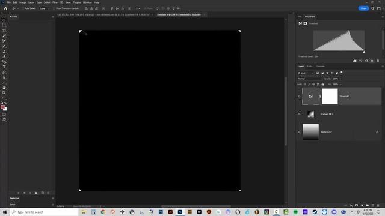The width and height of the screenshot is (385, 216).
Task: Lock all attributes padlock in Layers
Action: click(x=322, y=84)
